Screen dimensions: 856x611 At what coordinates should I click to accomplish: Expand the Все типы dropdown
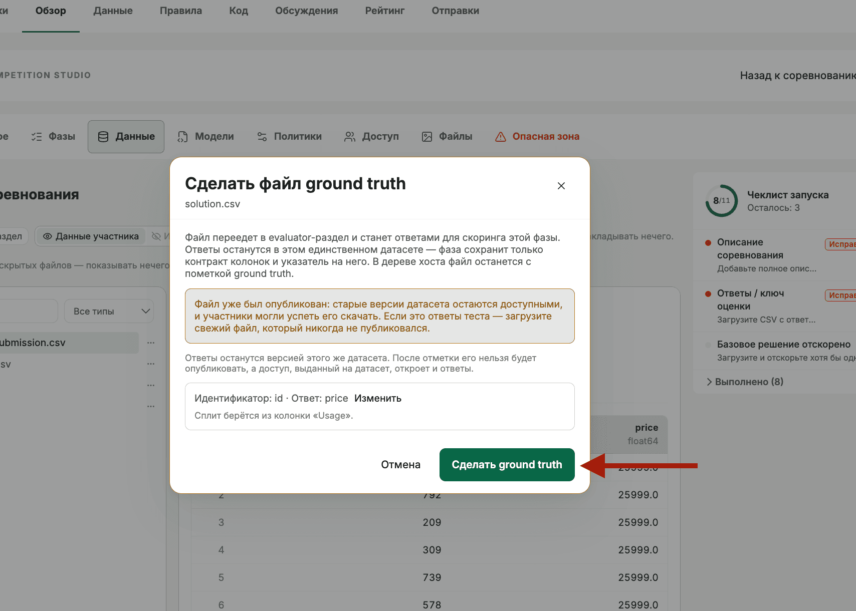[x=109, y=311]
